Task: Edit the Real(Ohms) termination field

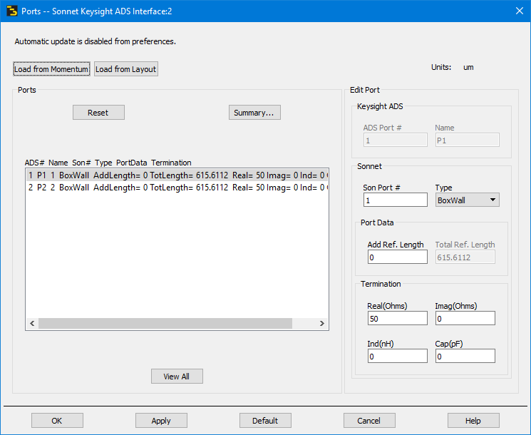Action: point(398,318)
